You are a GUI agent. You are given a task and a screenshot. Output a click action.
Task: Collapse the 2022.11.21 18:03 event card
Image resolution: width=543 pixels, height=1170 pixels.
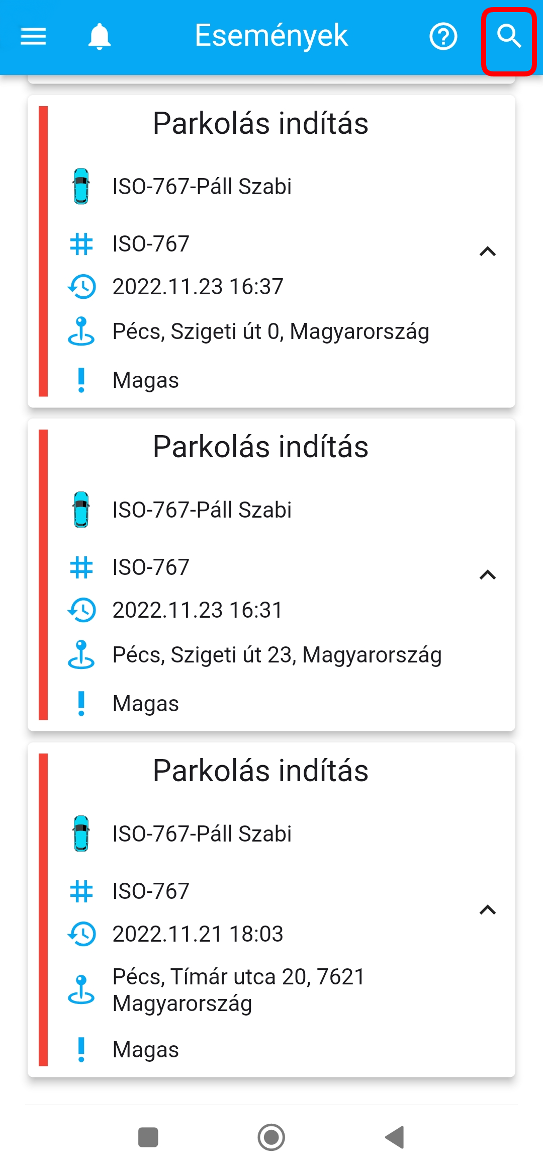(x=488, y=909)
